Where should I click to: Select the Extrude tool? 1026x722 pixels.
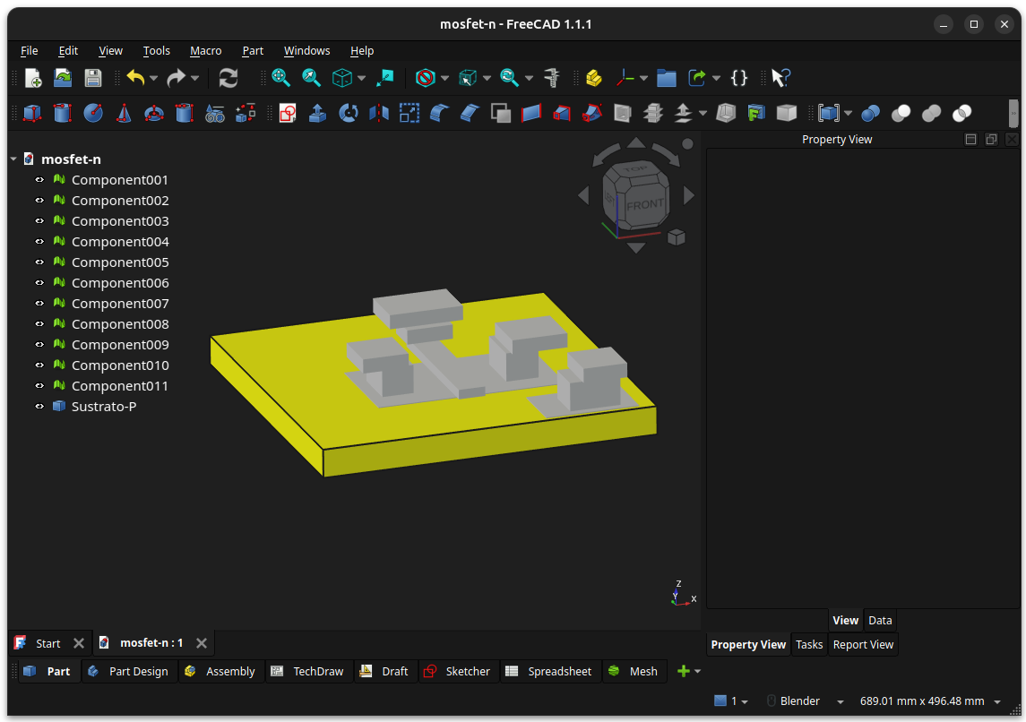(x=317, y=113)
